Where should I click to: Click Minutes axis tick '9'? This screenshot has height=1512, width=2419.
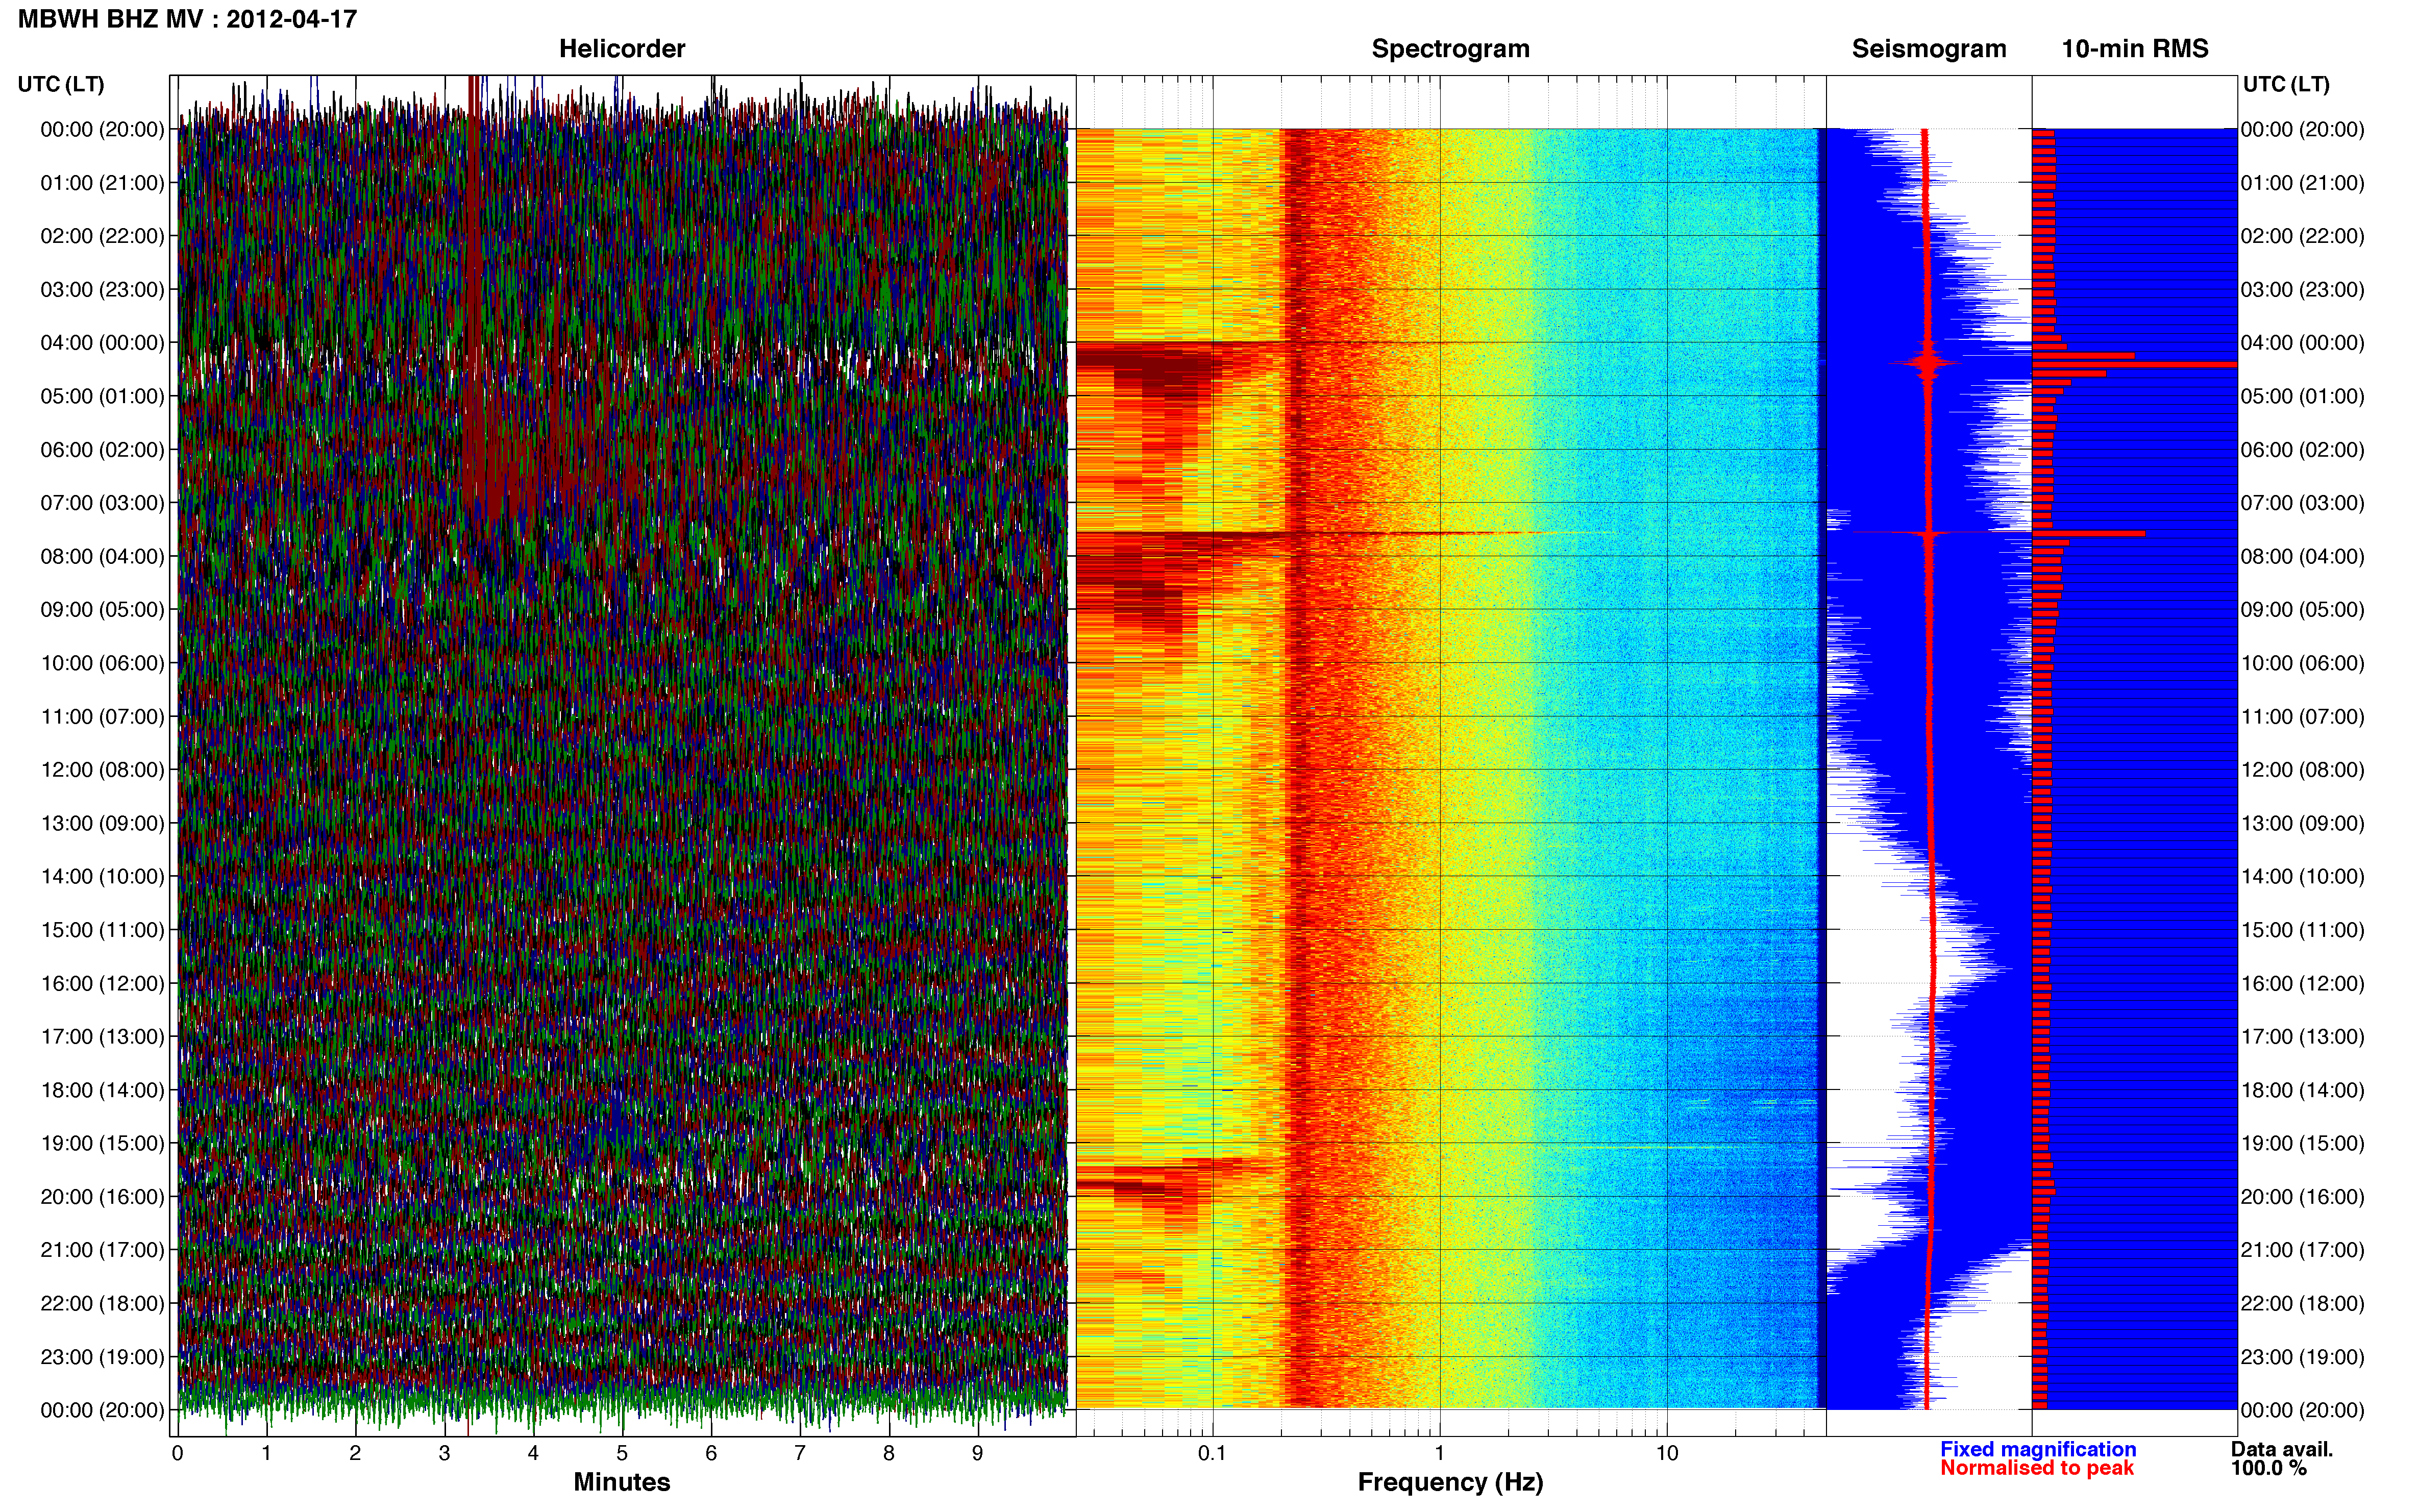click(x=977, y=1453)
